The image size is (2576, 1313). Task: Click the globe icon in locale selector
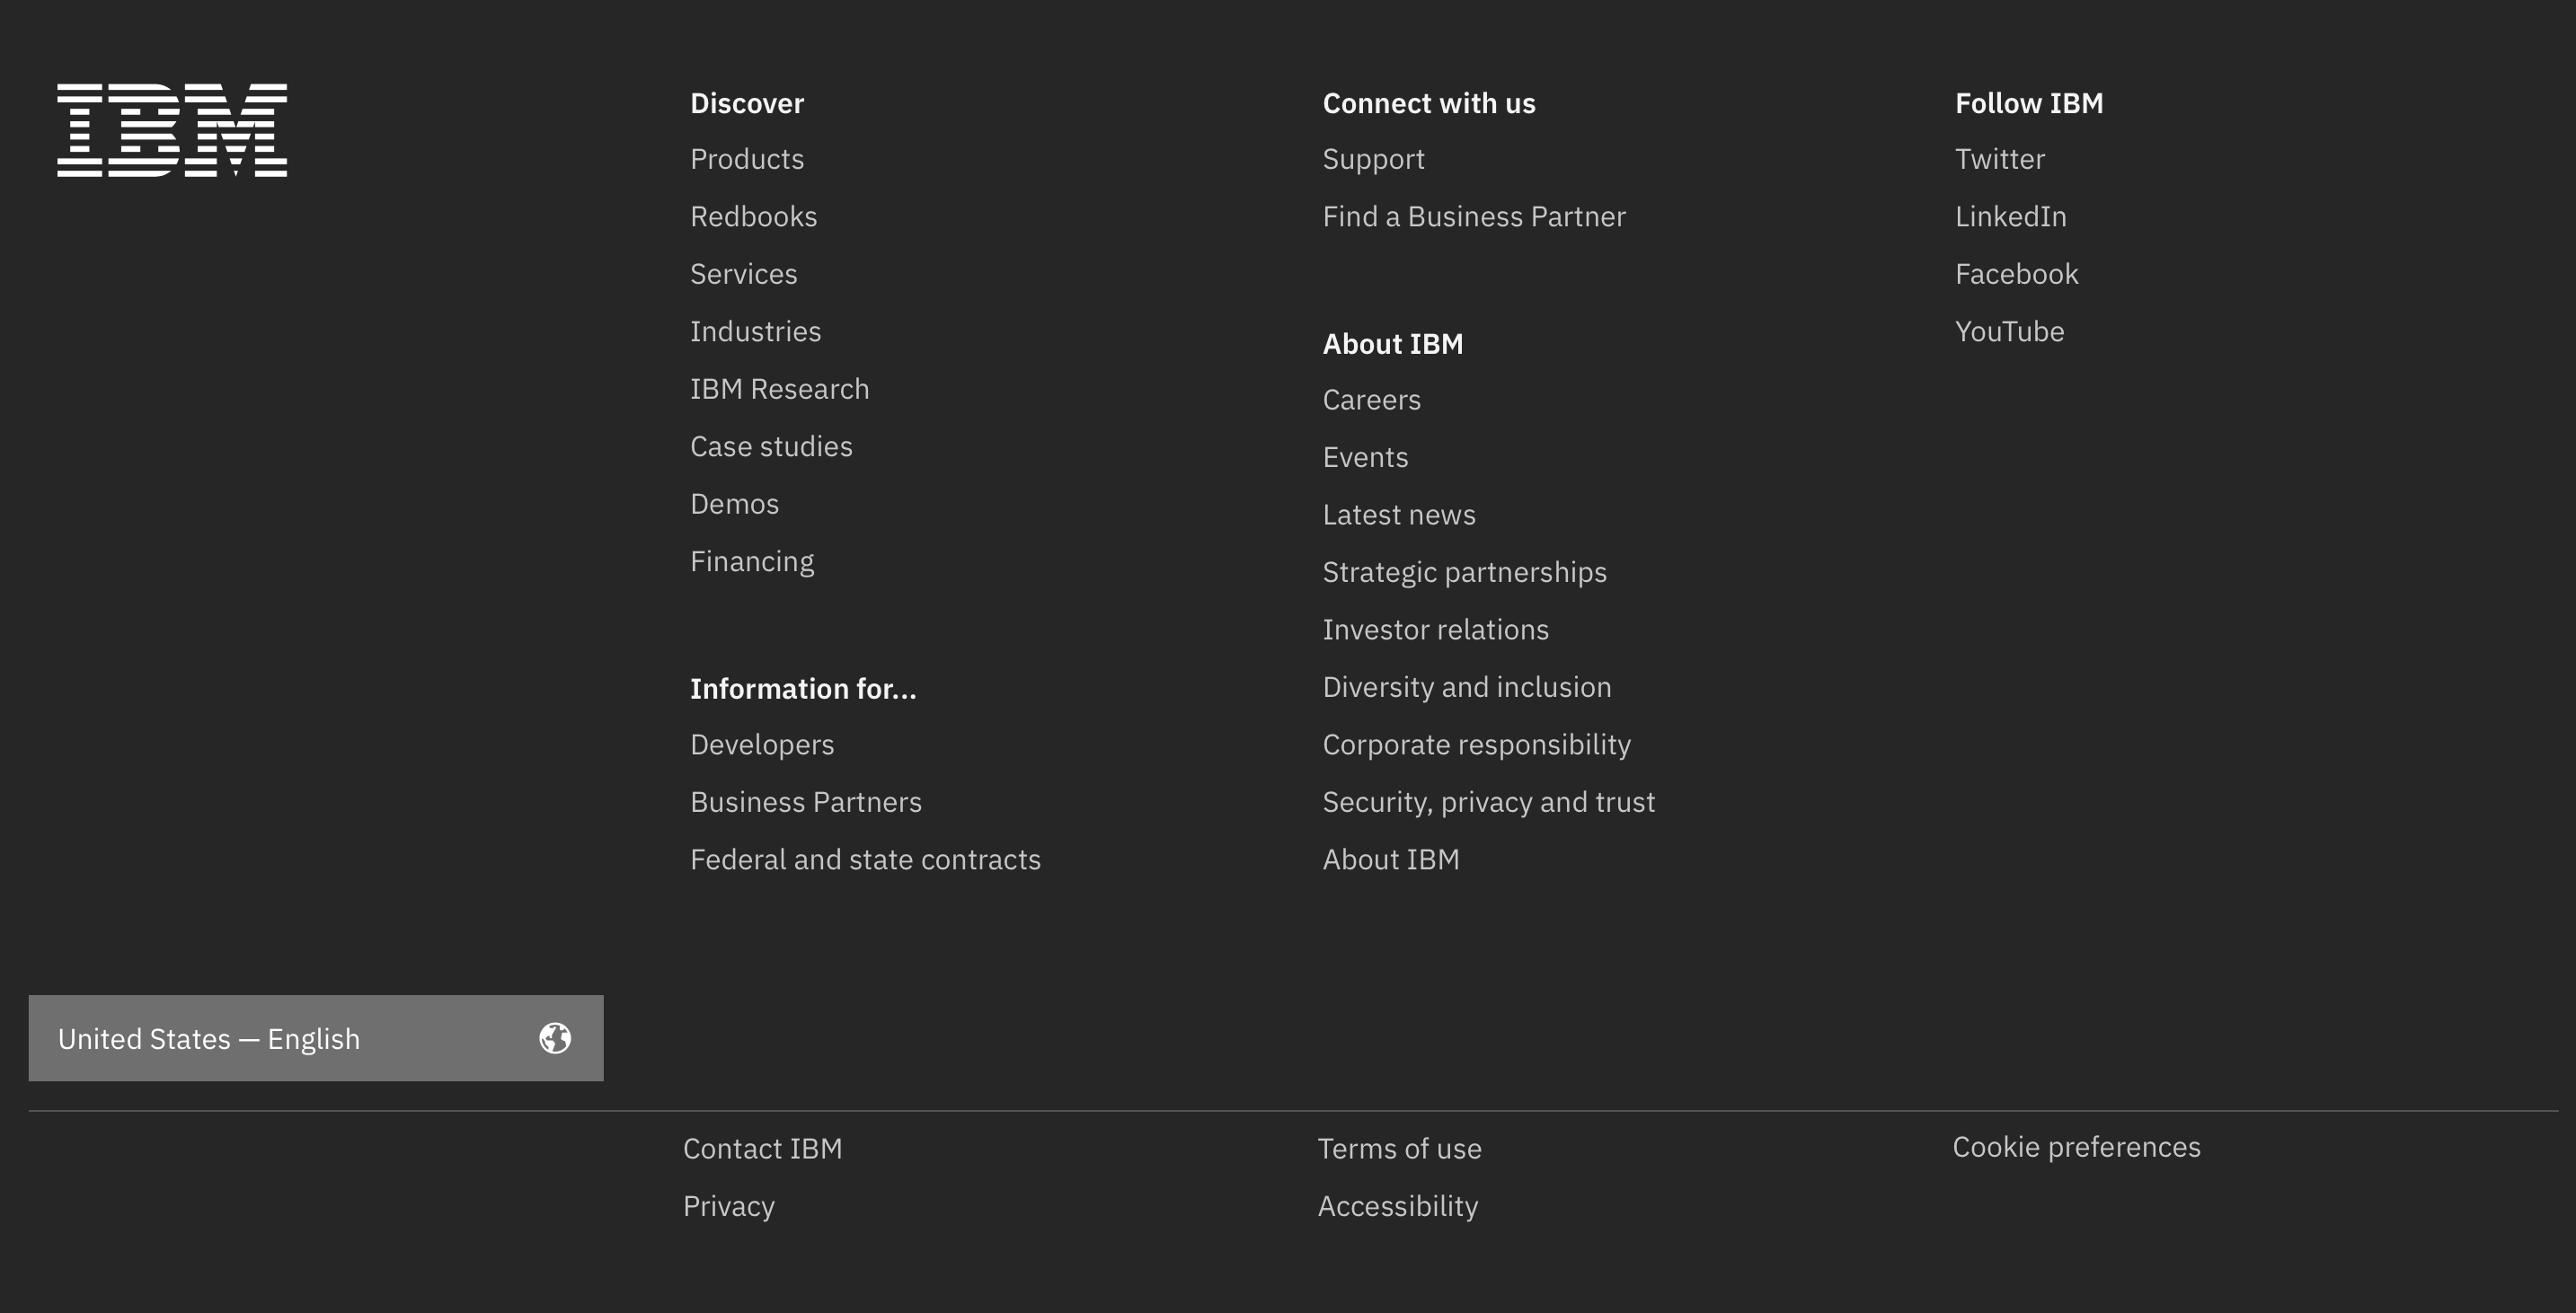pos(555,1038)
